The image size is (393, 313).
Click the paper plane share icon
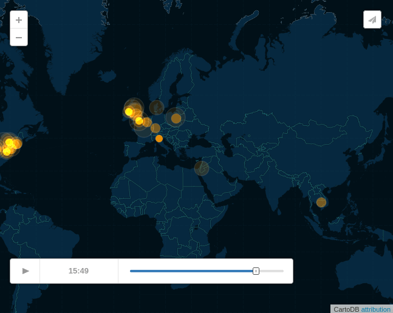(372, 19)
